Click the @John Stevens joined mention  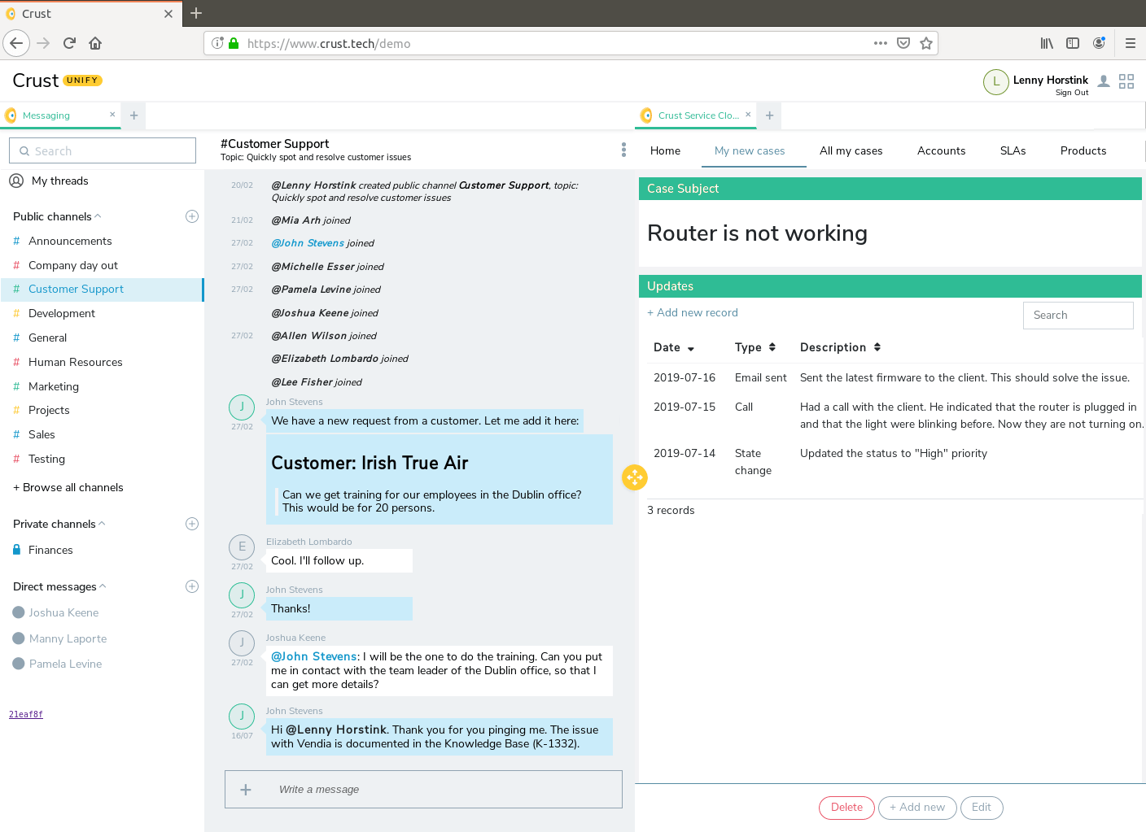(308, 243)
